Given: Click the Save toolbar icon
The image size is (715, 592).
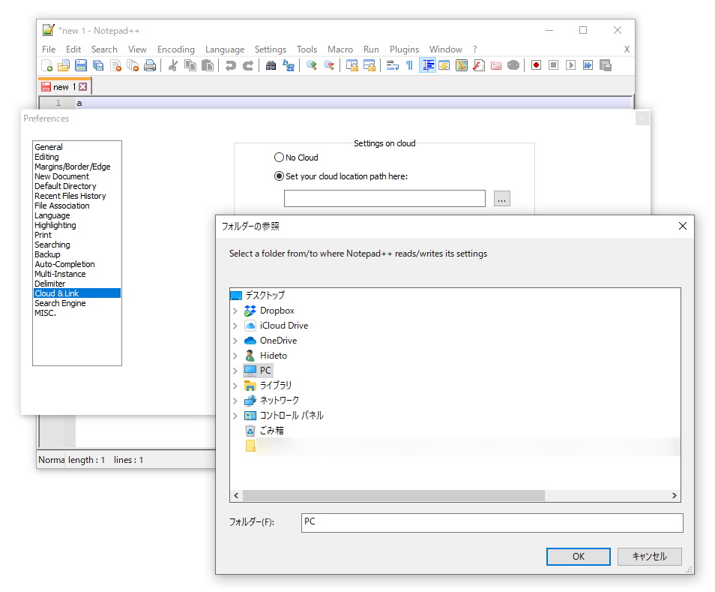Looking at the screenshot, I should (81, 66).
